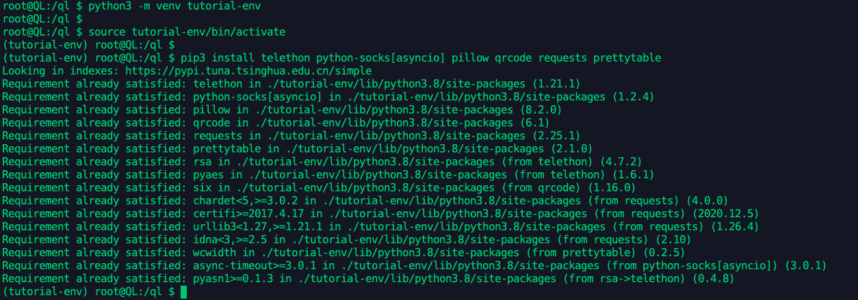
Task: Click the green cursor block at the prompt
Action: coord(183,292)
